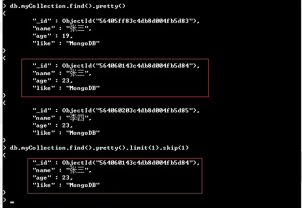Click the ObjectId ending in 5d85
Image resolution: width=302 pixels, height=208 pixels.
tap(130, 111)
